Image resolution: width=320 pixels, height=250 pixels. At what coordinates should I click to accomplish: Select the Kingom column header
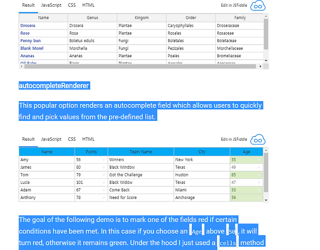point(142,18)
